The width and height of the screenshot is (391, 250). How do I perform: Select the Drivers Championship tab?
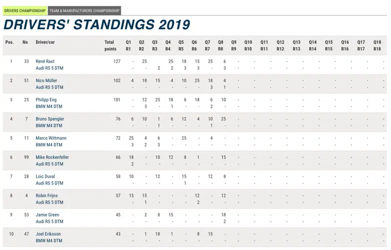pyautogui.click(x=25, y=11)
